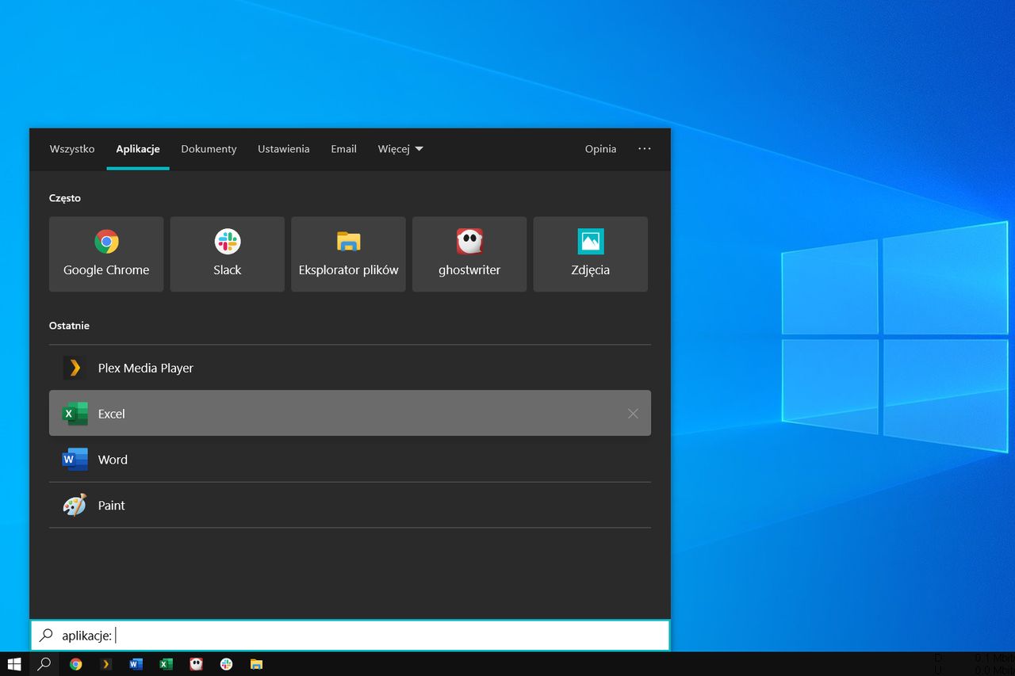Open Chrome from the taskbar

pyautogui.click(x=75, y=664)
